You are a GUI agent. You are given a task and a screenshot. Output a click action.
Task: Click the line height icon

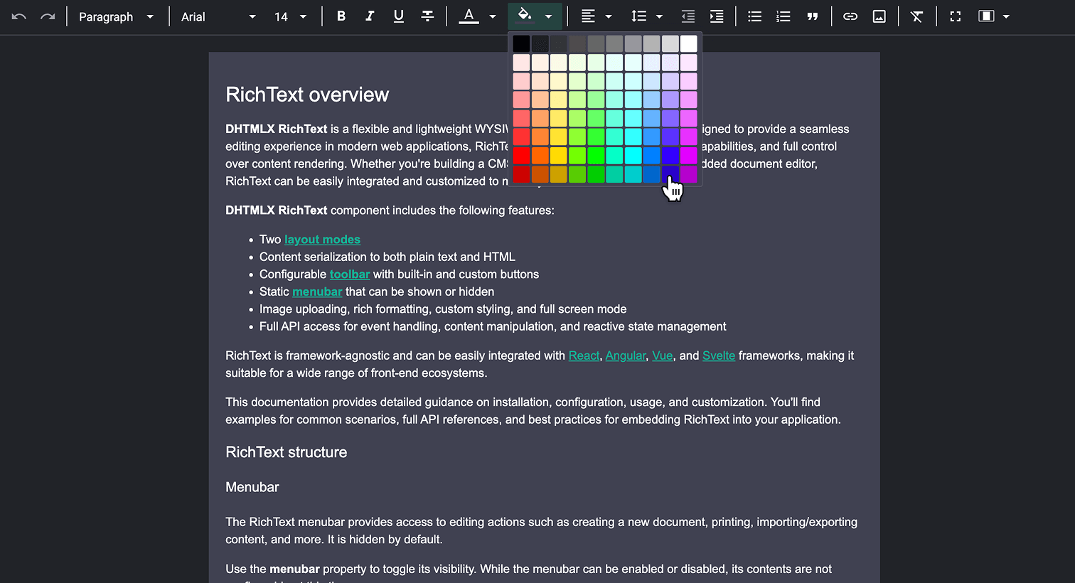click(x=638, y=16)
